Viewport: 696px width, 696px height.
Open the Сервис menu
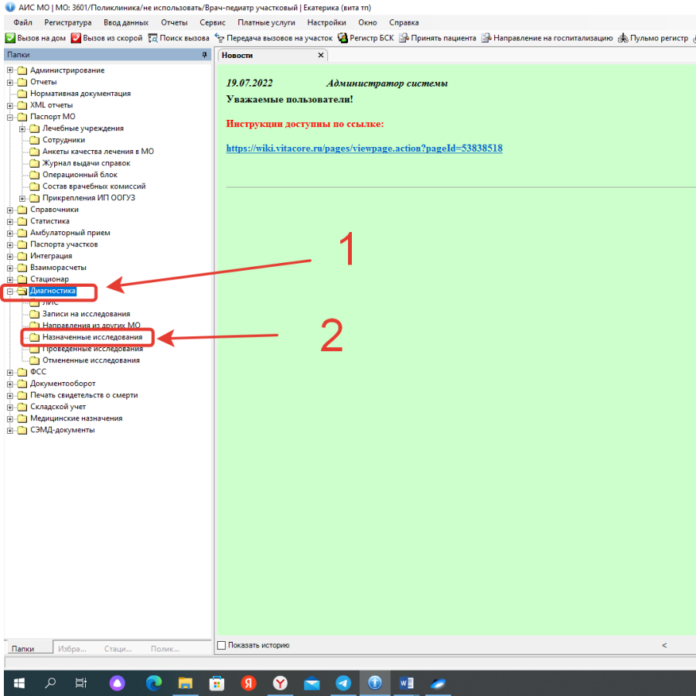click(x=212, y=22)
